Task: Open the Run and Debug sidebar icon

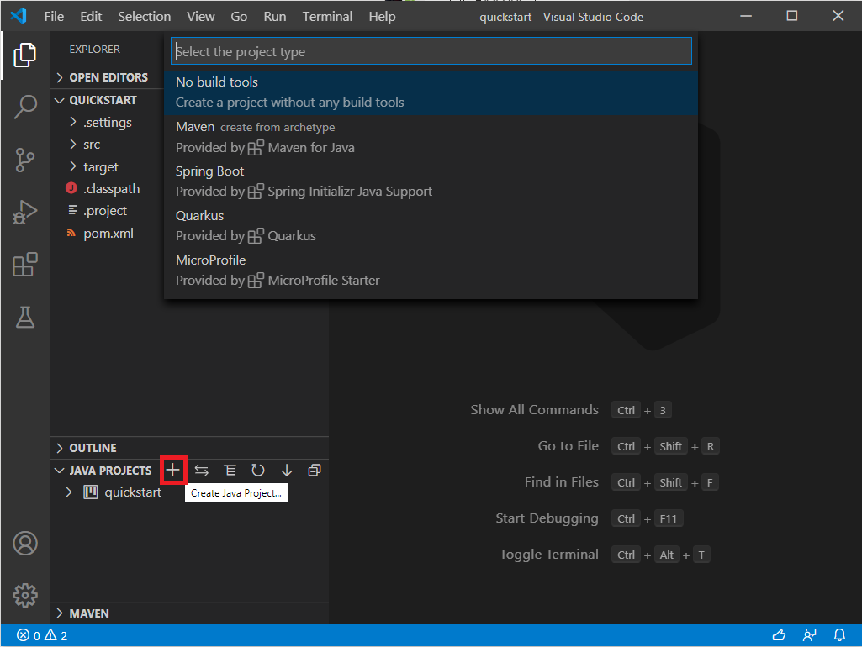Action: (25, 212)
